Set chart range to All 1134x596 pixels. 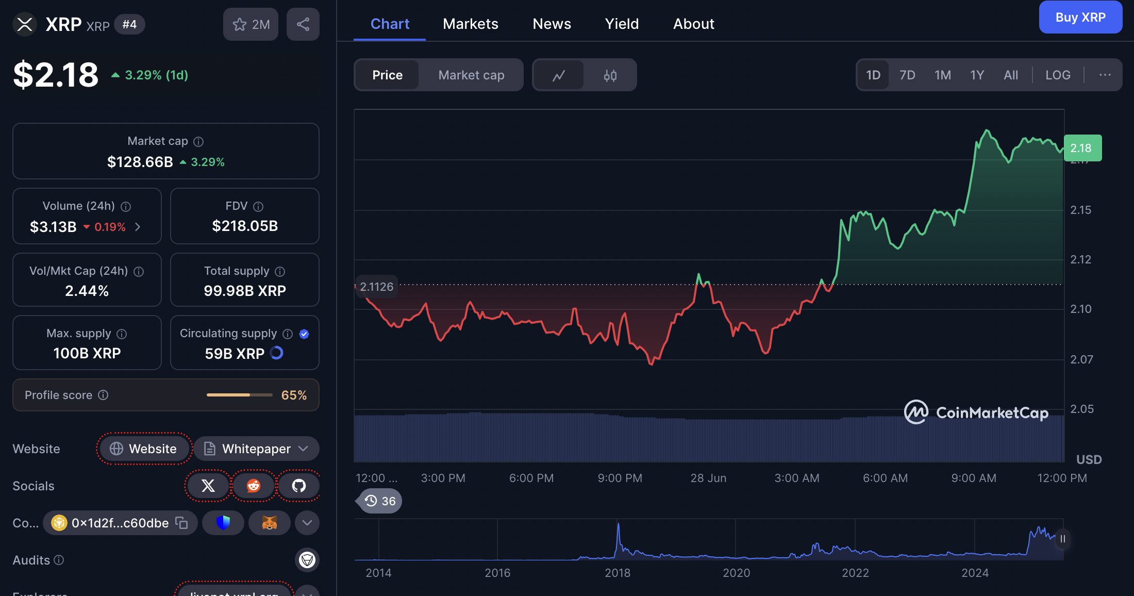[1011, 75]
